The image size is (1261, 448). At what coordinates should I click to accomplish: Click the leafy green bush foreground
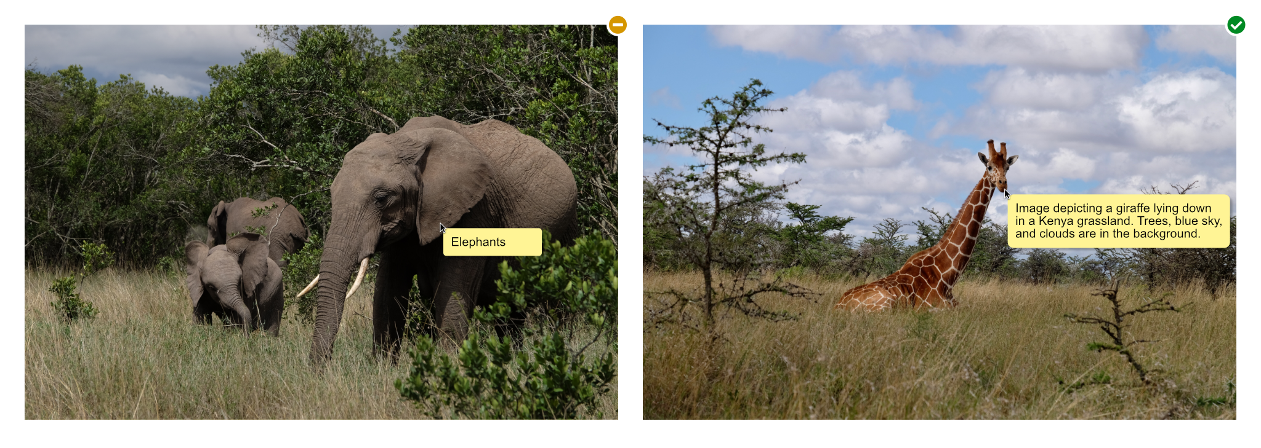point(511,344)
